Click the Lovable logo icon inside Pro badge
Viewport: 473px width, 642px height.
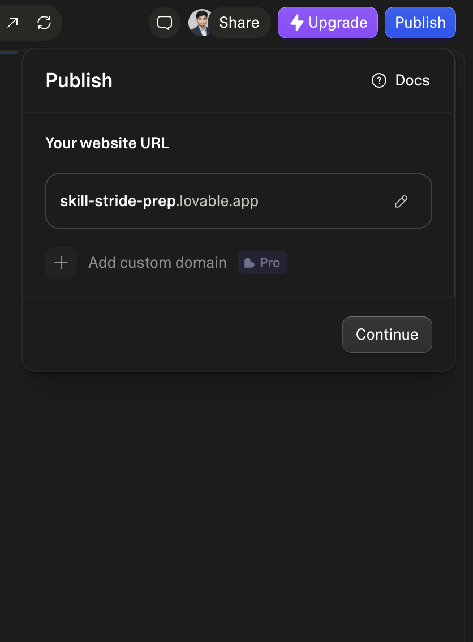coord(250,263)
